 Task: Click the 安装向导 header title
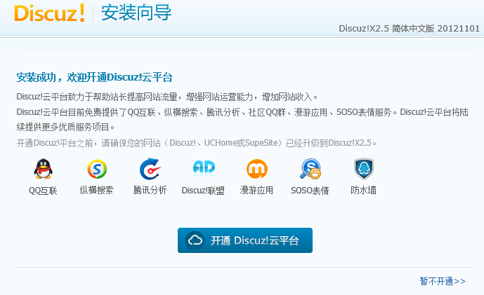point(136,13)
